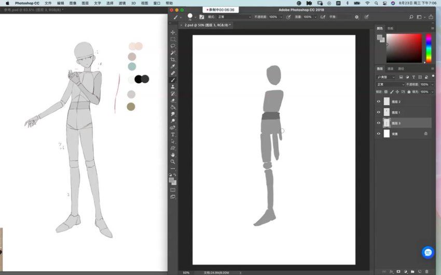Swap foreground and background colors

point(175,175)
